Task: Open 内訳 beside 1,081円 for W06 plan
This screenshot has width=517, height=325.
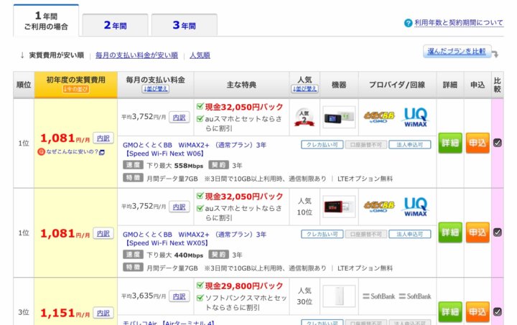Action: pyautogui.click(x=103, y=138)
